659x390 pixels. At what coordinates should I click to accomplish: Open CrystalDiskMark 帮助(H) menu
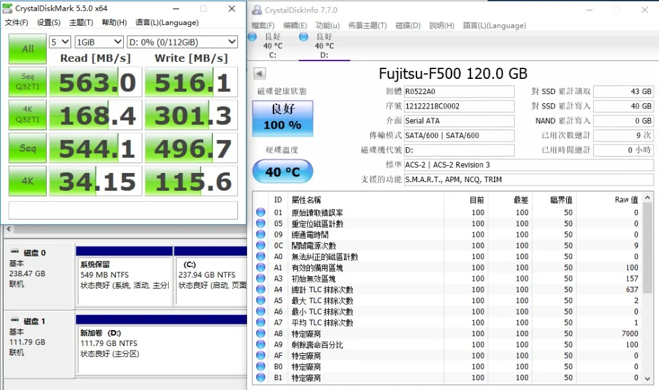click(x=114, y=22)
